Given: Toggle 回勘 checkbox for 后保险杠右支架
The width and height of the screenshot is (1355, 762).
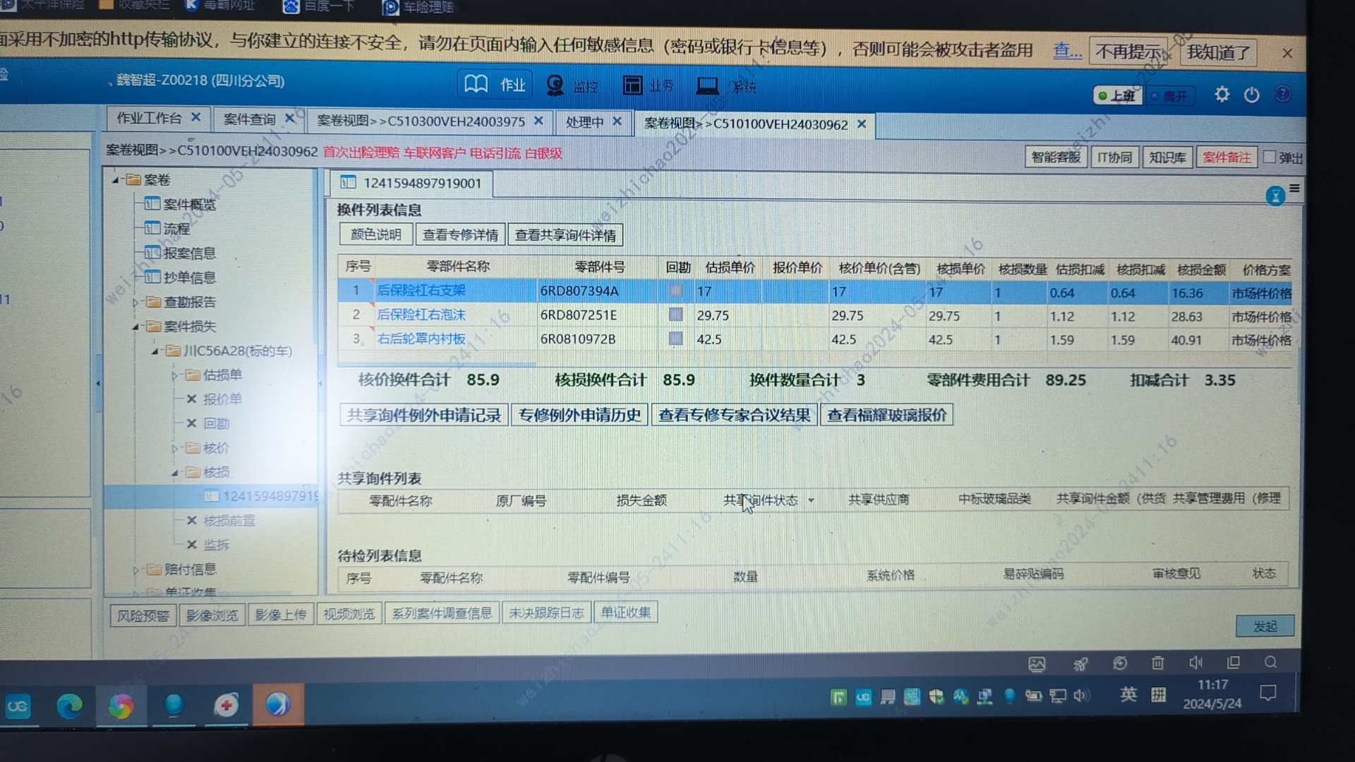Looking at the screenshot, I should point(676,291).
